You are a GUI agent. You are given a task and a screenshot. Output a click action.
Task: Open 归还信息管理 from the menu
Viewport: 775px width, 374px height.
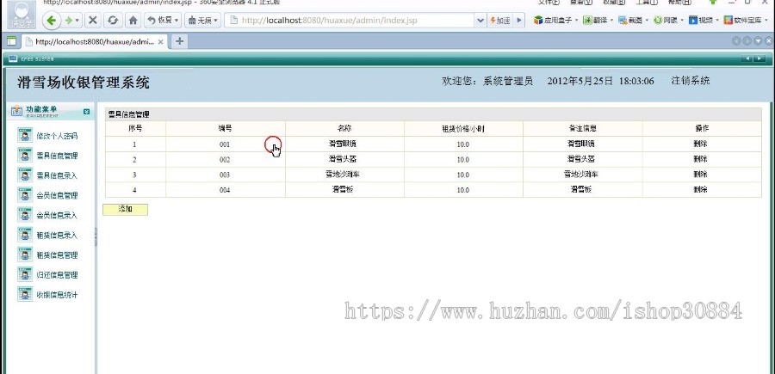click(x=57, y=275)
